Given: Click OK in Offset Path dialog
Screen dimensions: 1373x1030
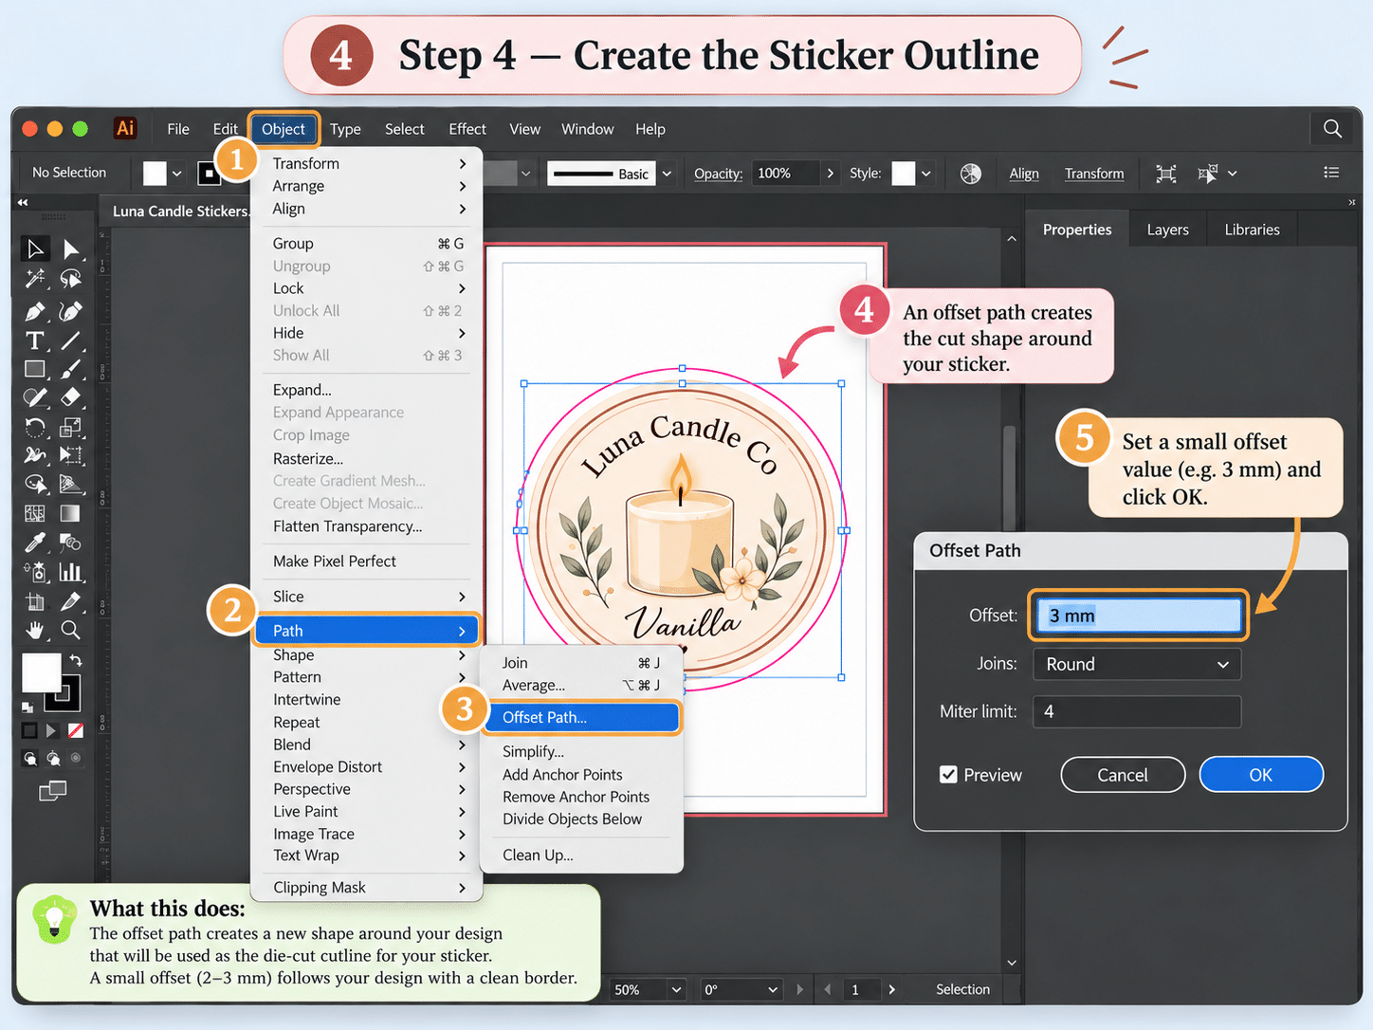Looking at the screenshot, I should (1261, 775).
